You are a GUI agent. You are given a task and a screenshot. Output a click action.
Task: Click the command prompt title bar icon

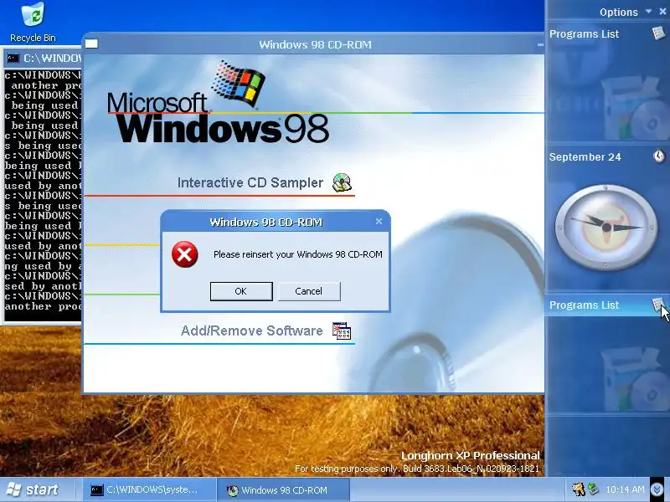point(13,58)
